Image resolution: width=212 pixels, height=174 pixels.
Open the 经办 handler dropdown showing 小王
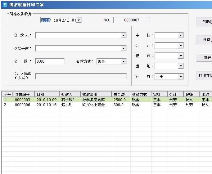click(x=181, y=77)
